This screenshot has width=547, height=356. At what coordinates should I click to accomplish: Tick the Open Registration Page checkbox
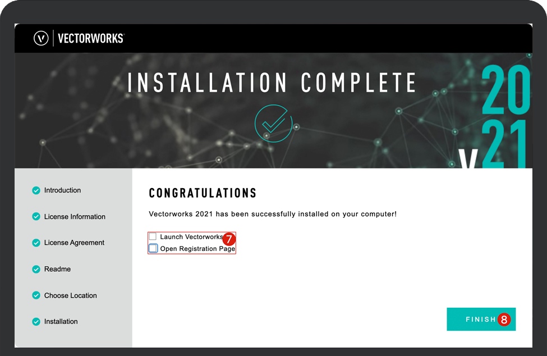[x=153, y=248]
